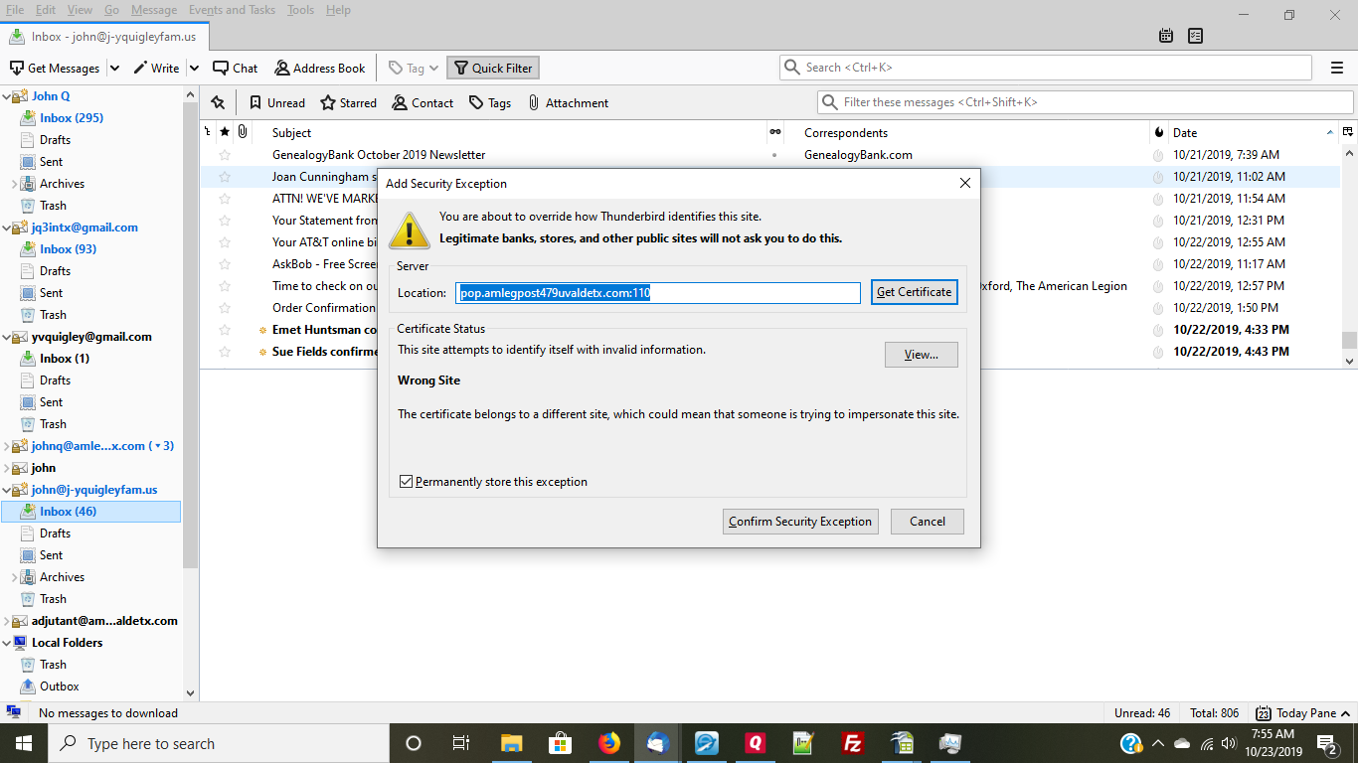This screenshot has width=1358, height=763.
Task: Open the calendar icon in the tab bar
Action: pos(1166,36)
